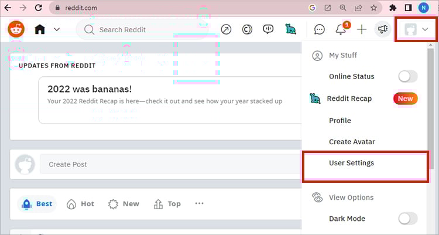Screen dimensions: 439x235
Task: Open the Notifications bell
Action: coord(340,29)
